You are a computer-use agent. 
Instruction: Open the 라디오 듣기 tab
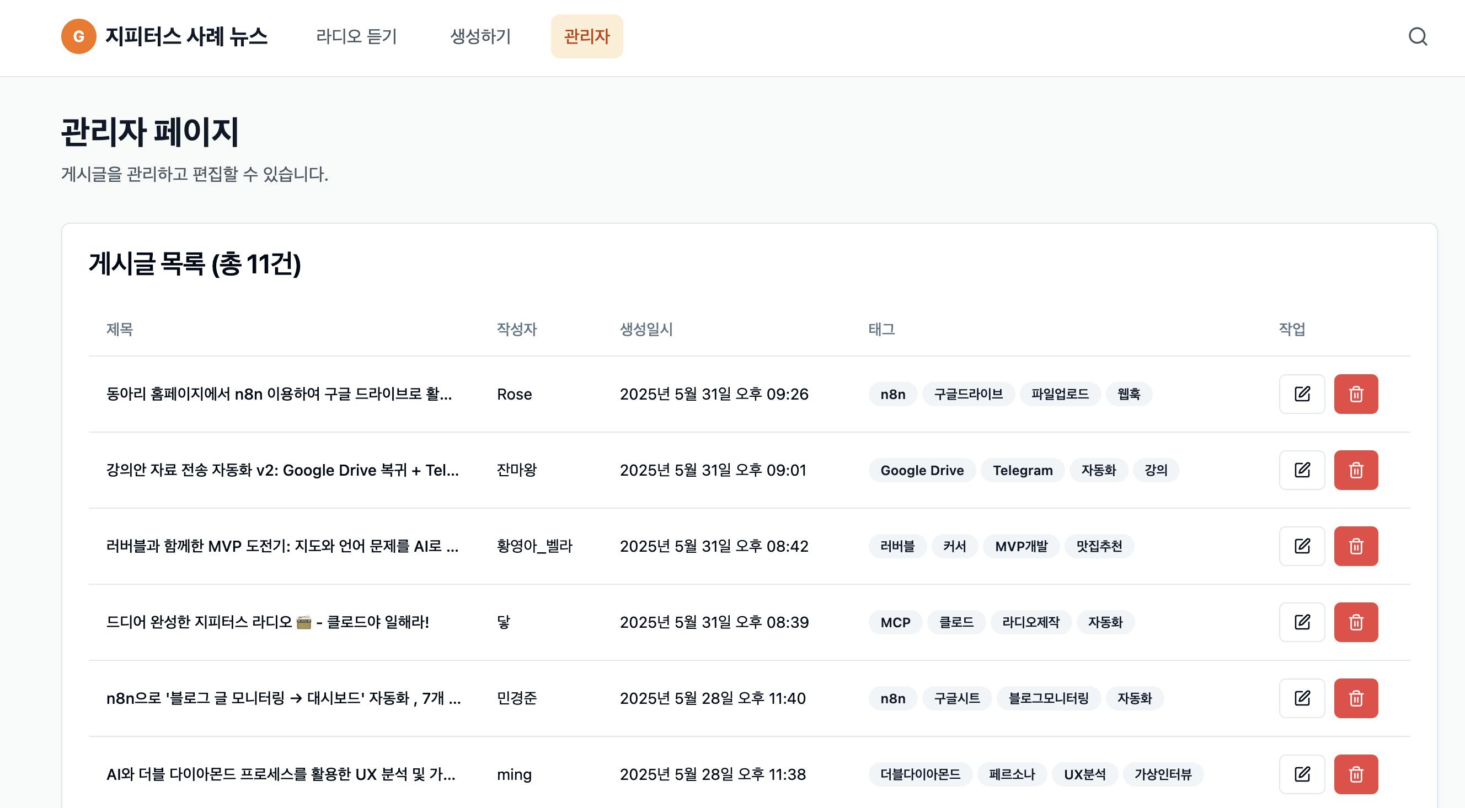click(x=356, y=36)
